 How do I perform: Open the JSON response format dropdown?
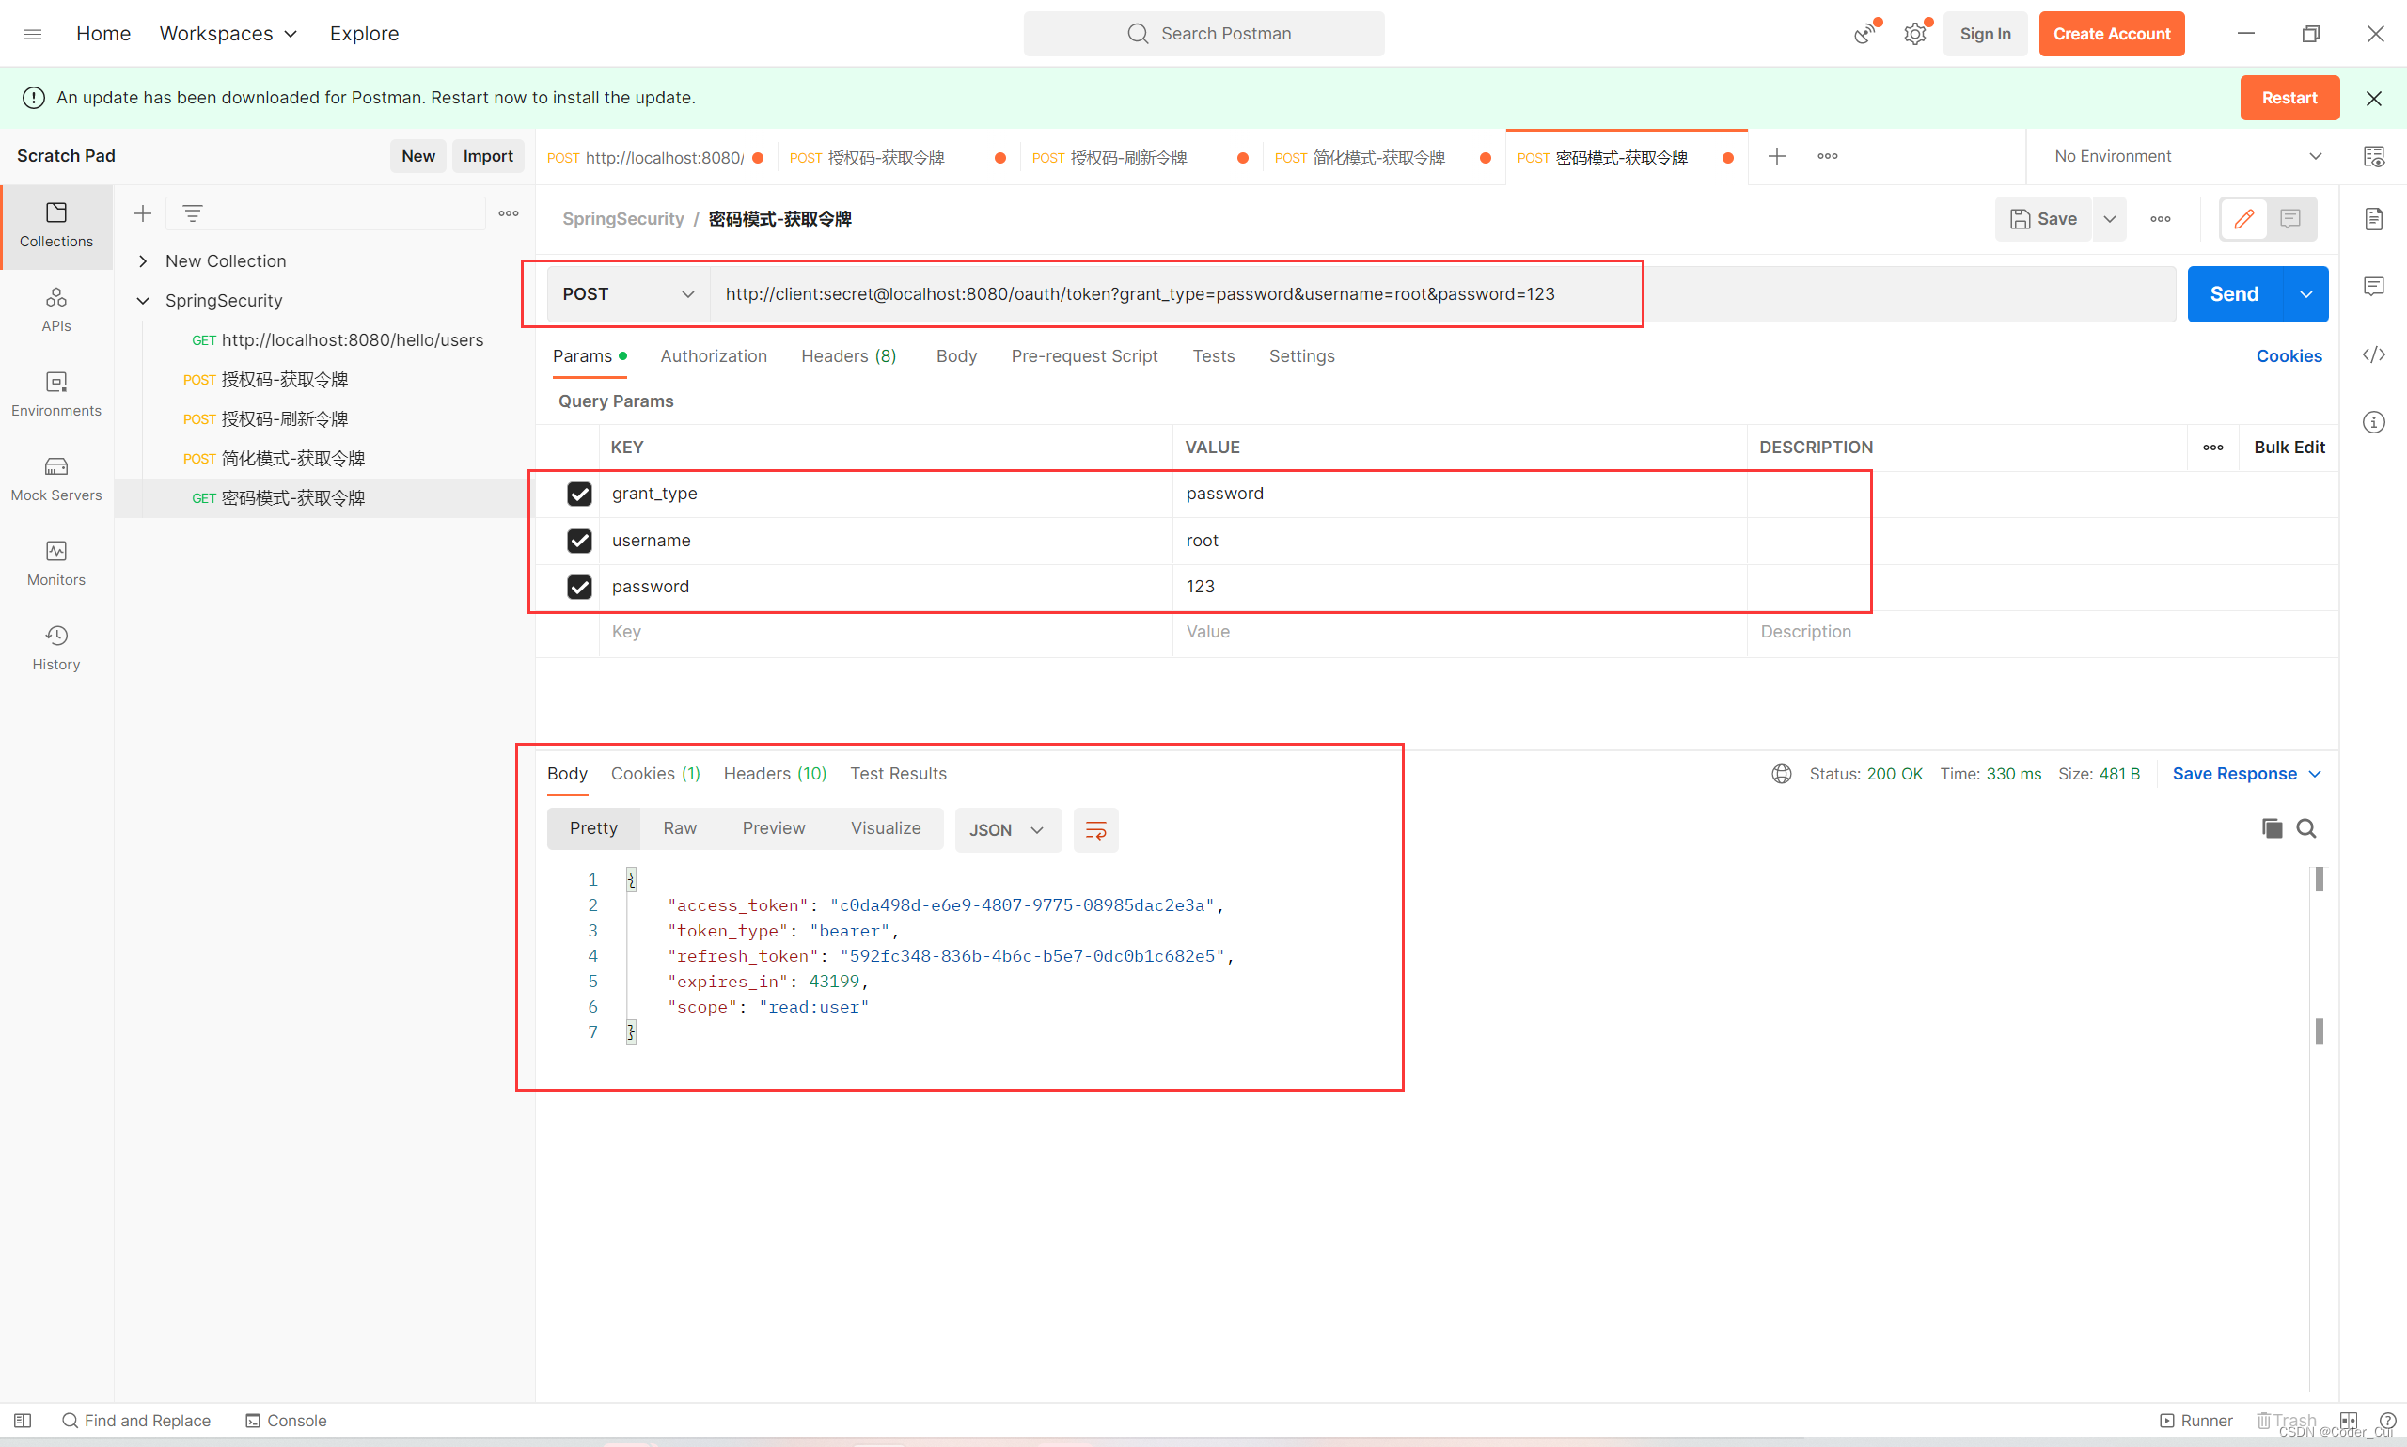click(1007, 830)
